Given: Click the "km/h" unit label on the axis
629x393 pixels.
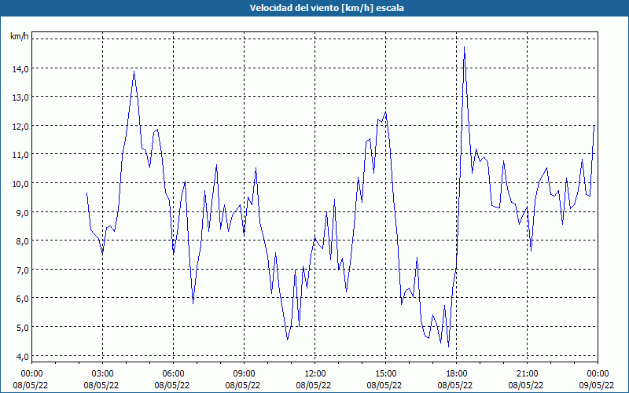Looking at the screenshot, I should point(19,36).
